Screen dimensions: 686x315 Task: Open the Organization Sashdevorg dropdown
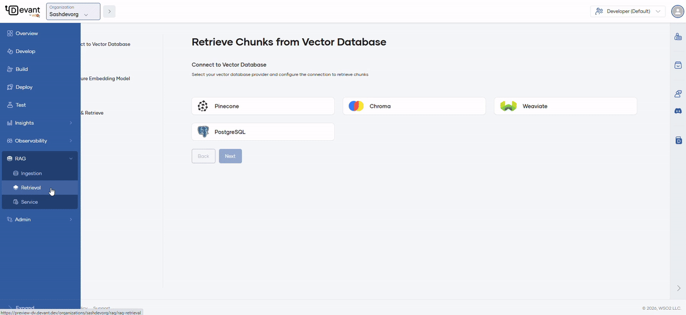coord(73,11)
